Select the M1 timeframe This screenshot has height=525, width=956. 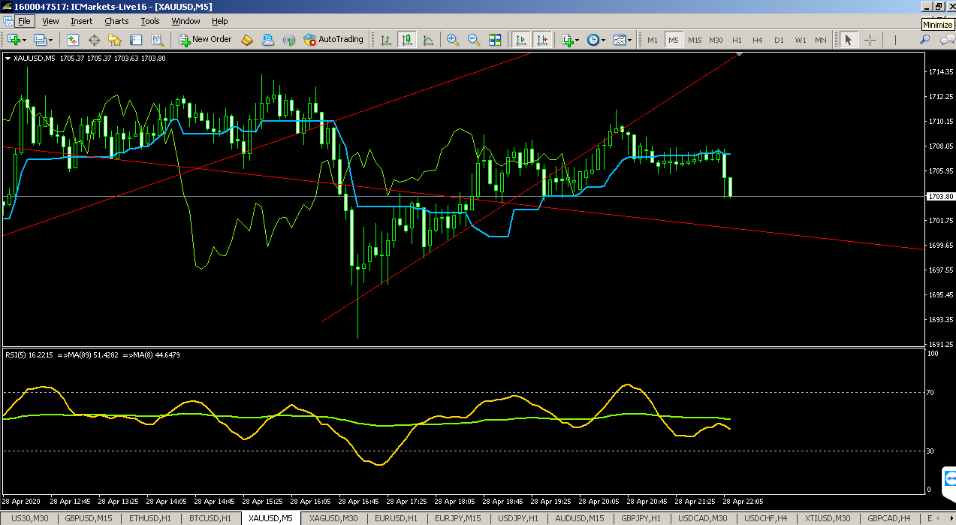point(653,40)
